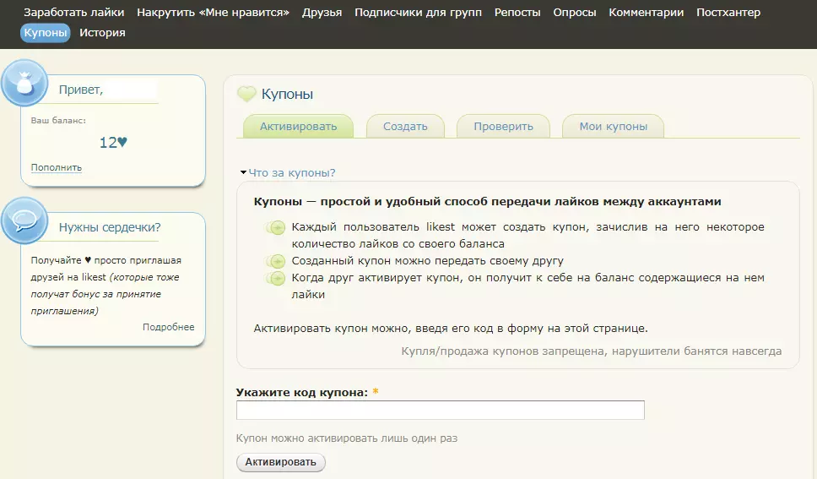Click the Ваш баланс: label

coord(58,120)
